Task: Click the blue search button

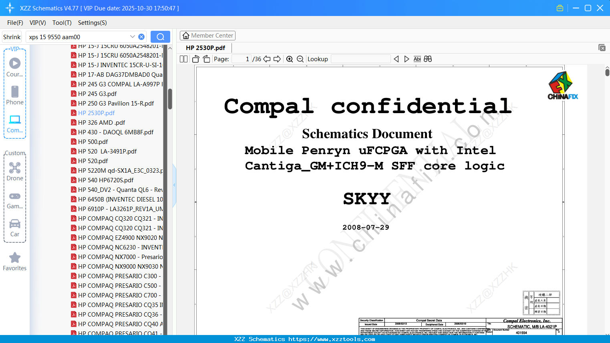Action: pyautogui.click(x=160, y=37)
